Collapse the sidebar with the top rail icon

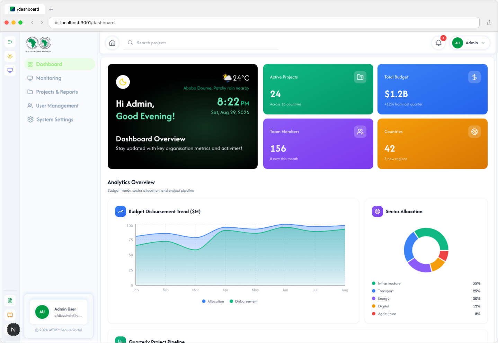(x=10, y=42)
